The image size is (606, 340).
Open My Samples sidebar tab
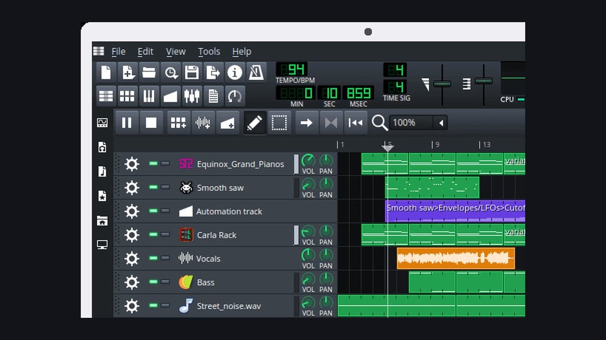pyautogui.click(x=102, y=171)
